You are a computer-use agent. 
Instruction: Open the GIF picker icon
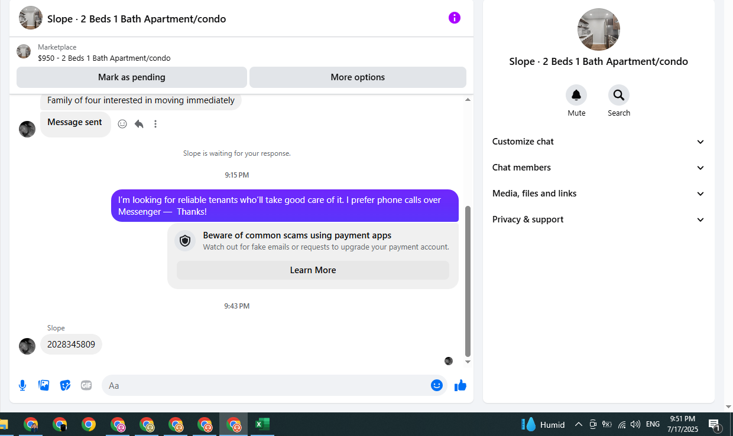(86, 385)
